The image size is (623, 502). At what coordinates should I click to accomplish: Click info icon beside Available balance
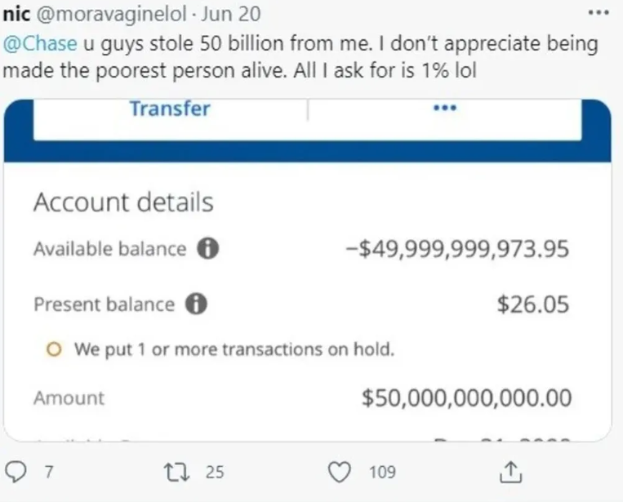click(207, 249)
